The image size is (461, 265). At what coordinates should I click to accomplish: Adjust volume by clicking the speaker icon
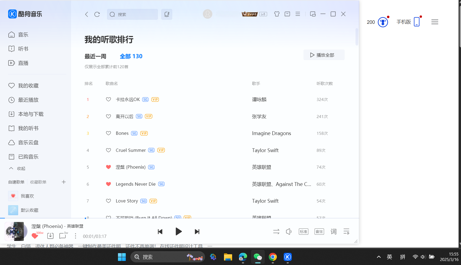(289, 232)
